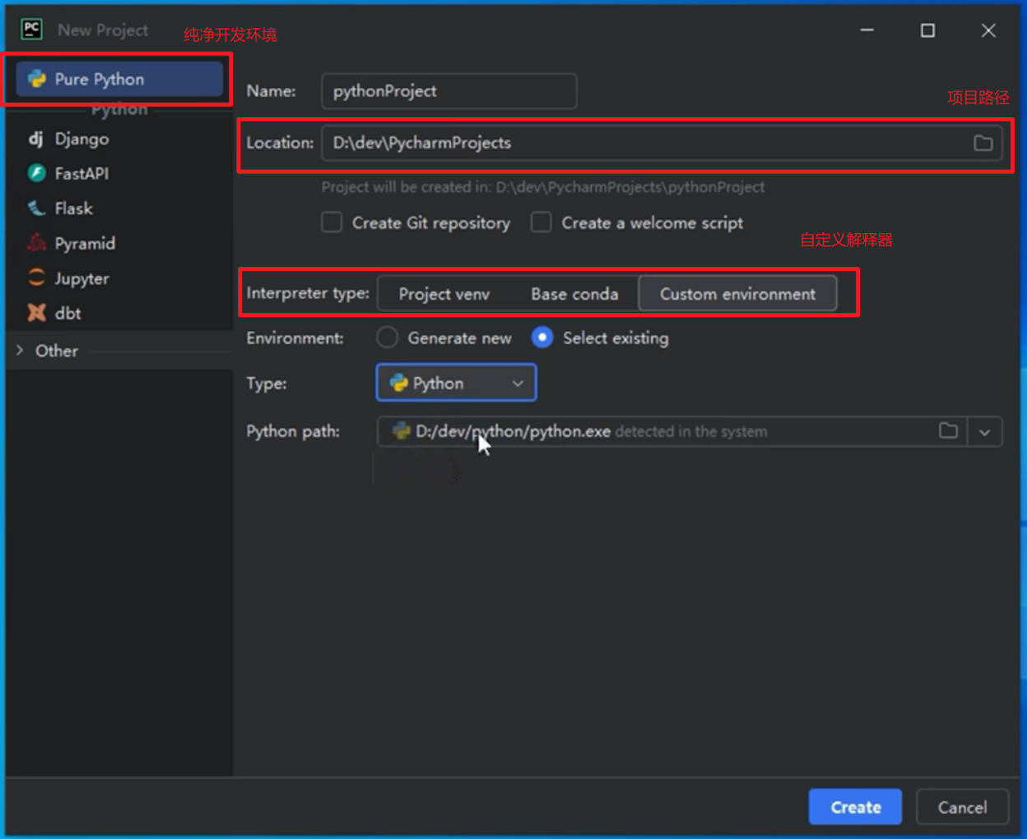The image size is (1027, 839).
Task: Click the project Name input field
Action: 448,91
